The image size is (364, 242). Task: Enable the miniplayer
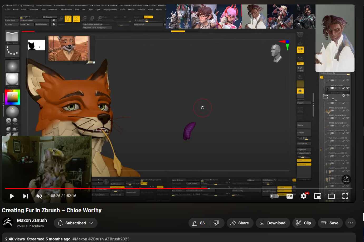318,196
